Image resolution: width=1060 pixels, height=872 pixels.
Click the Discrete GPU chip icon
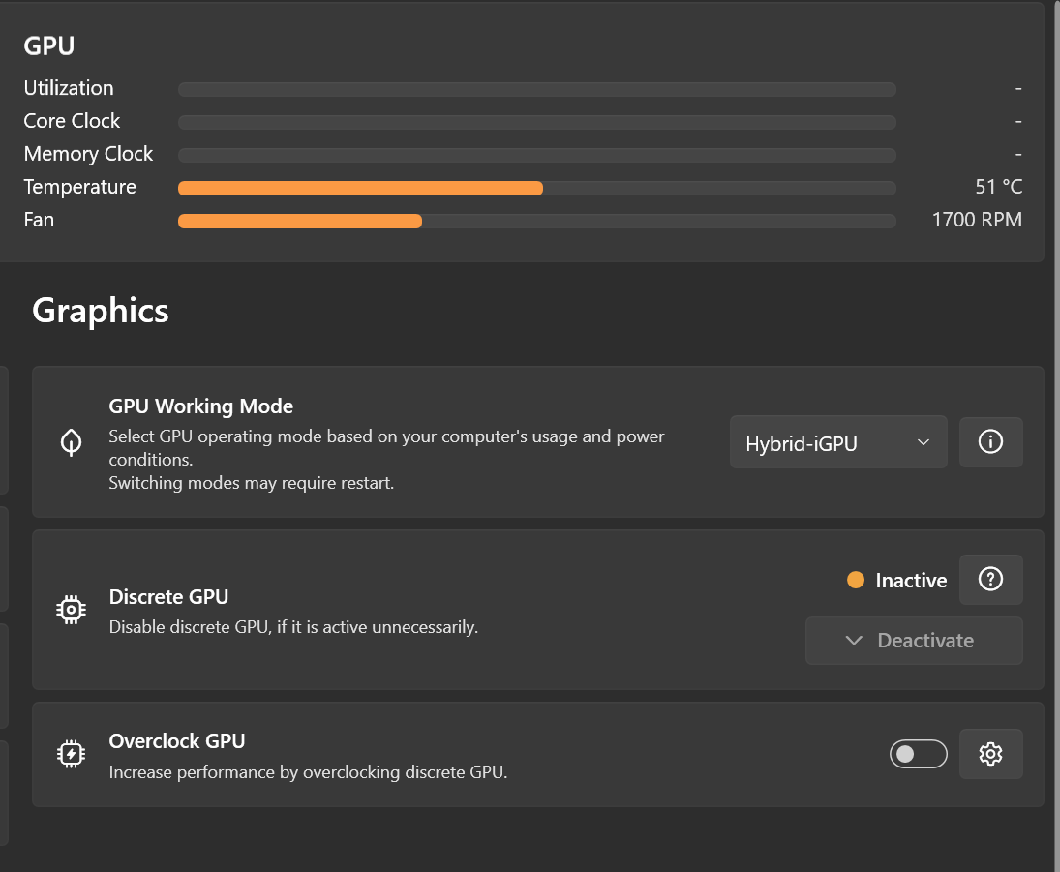coord(71,609)
